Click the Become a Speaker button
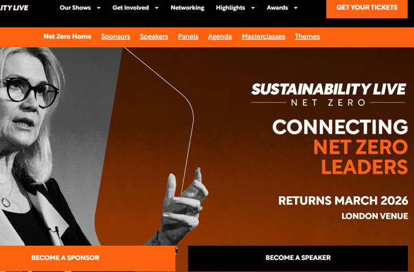Screen dimensions: 414x272 pyautogui.click(x=298, y=258)
